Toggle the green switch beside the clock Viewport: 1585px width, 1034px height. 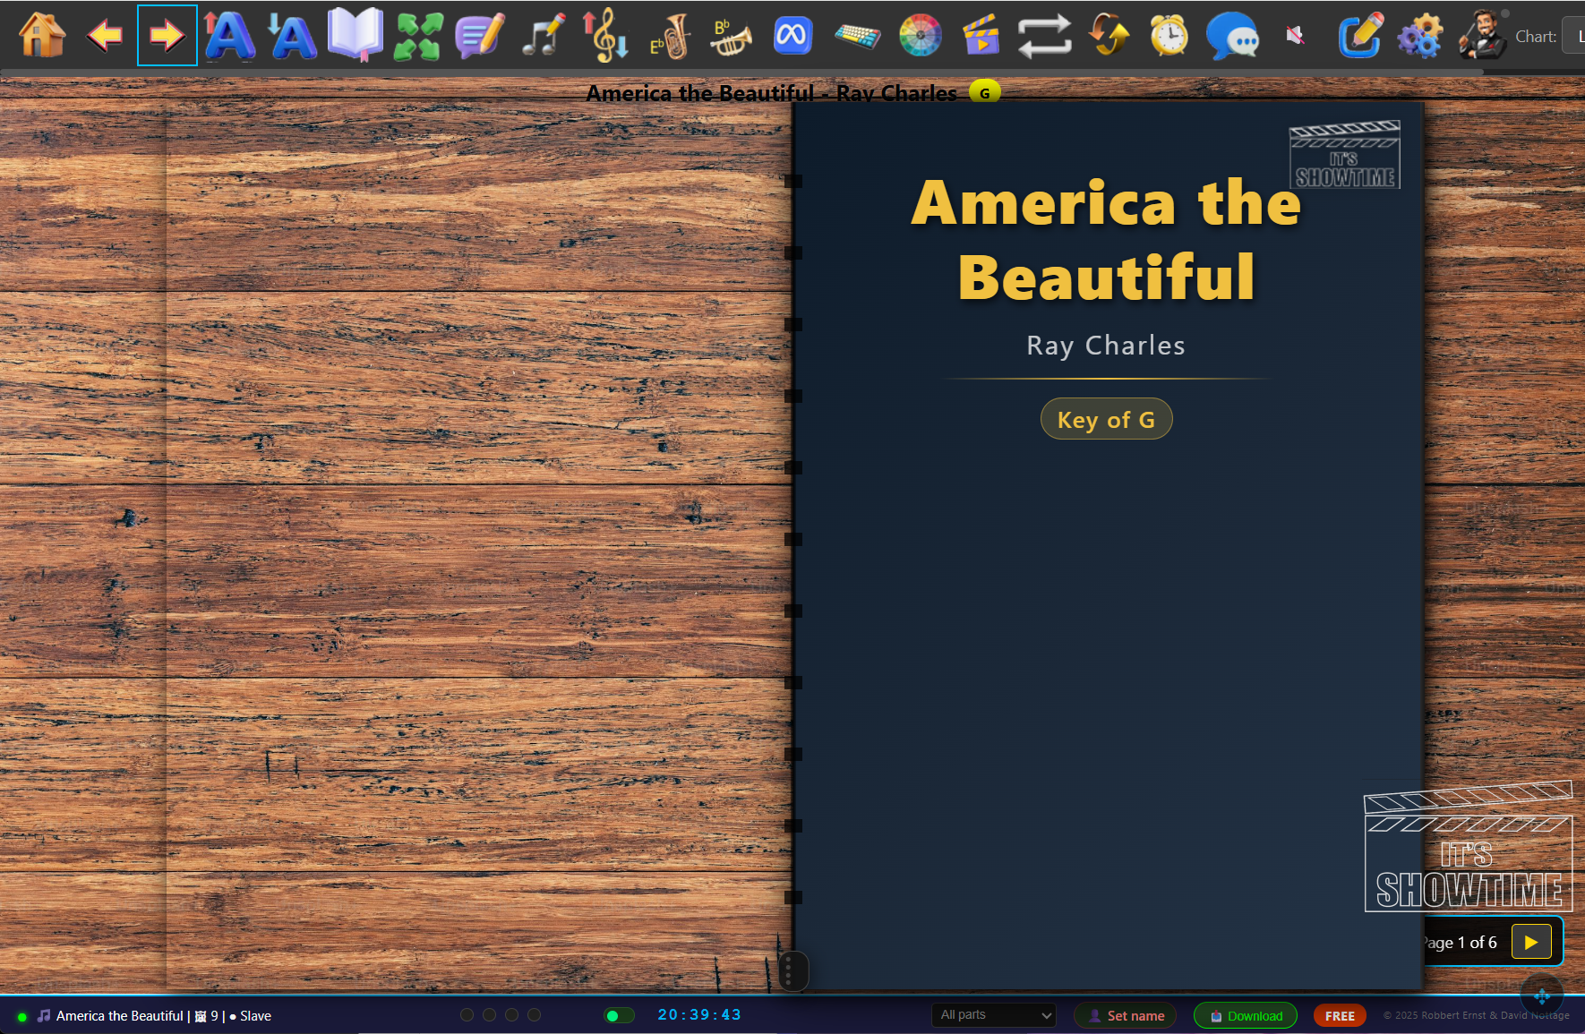[x=619, y=1015]
